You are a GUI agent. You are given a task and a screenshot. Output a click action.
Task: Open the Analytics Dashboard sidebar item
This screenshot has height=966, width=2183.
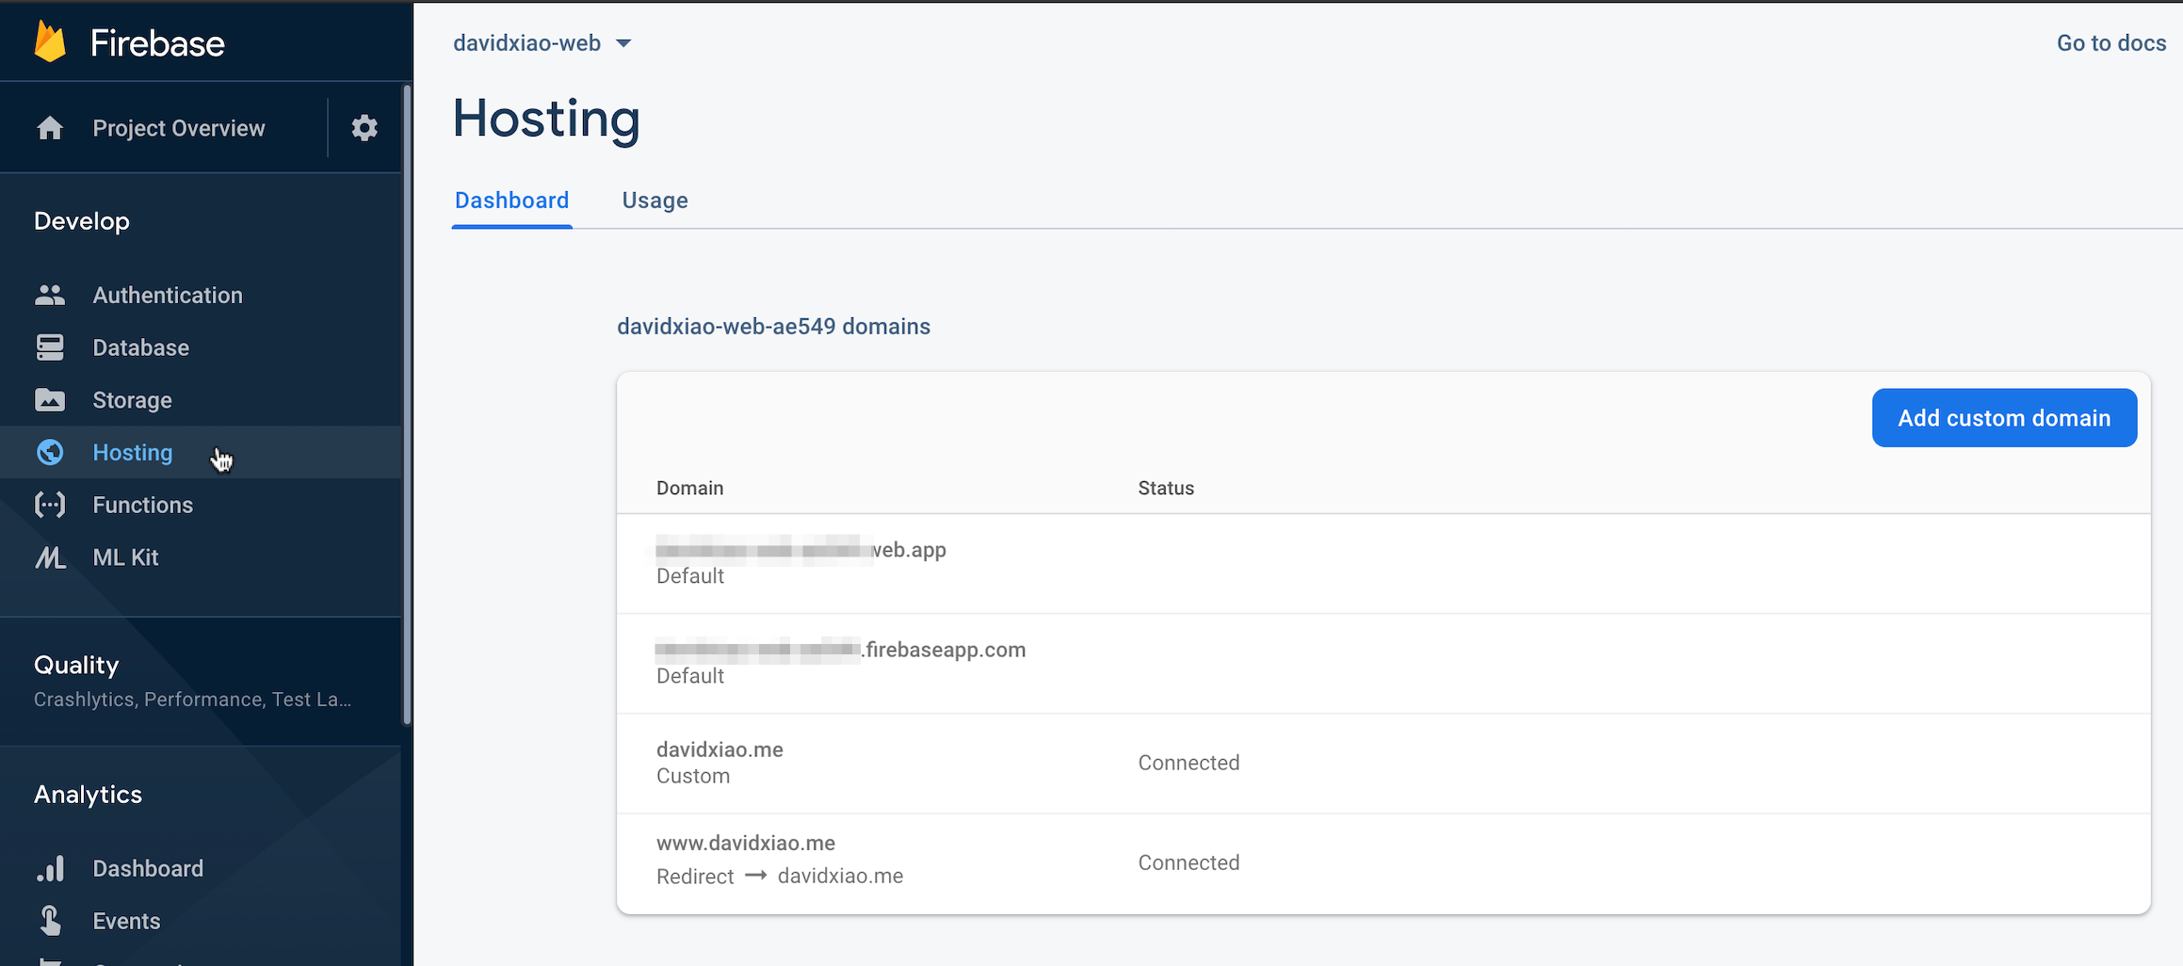[201, 868]
